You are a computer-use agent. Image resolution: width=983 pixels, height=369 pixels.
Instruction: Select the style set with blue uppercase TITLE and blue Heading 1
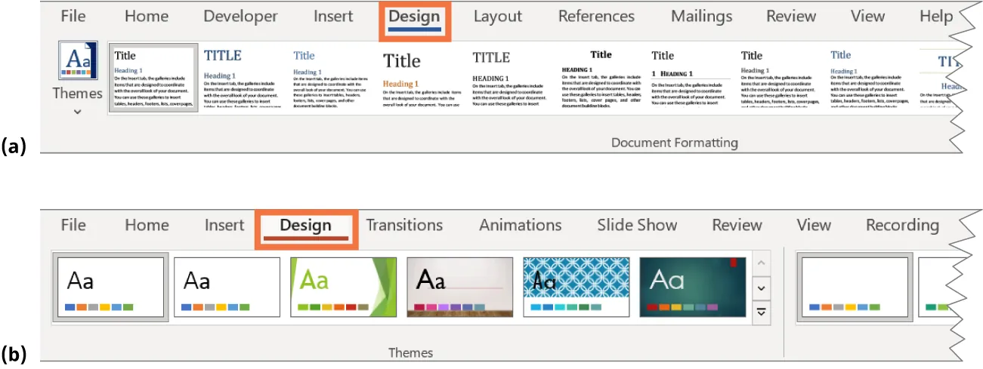pos(240,78)
